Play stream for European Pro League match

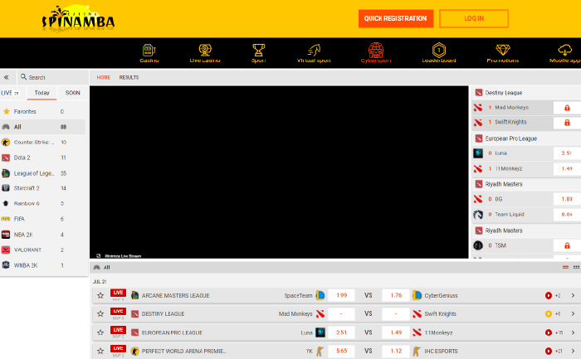coord(549,332)
